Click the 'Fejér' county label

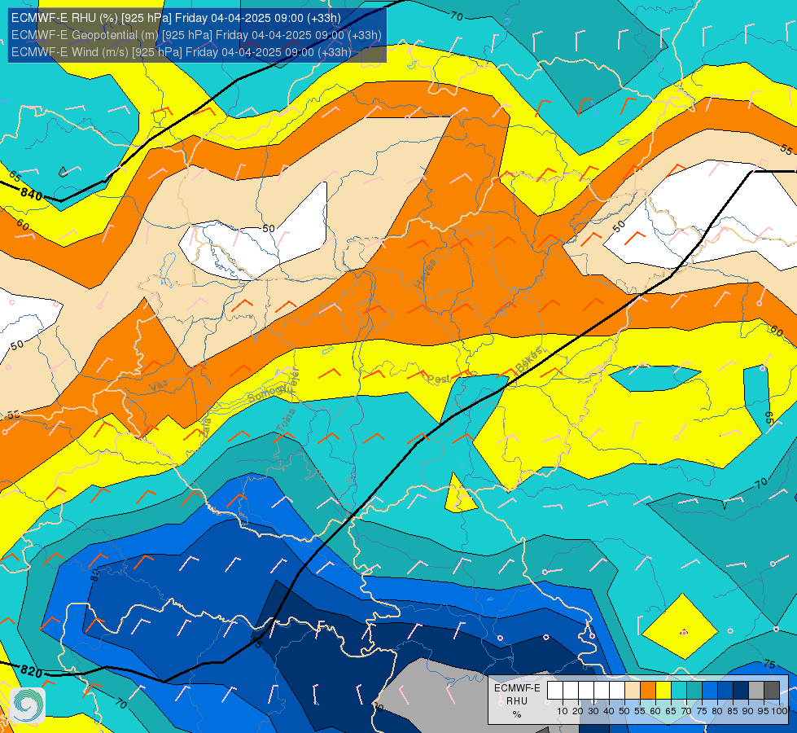[x=295, y=380]
